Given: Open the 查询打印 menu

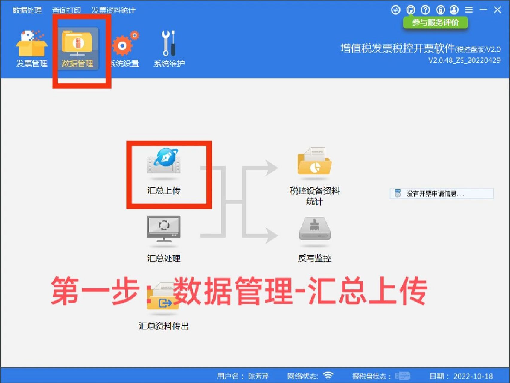Looking at the screenshot, I should tap(66, 10).
